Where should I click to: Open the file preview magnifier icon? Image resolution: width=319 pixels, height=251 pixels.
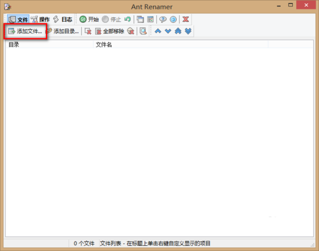click(x=143, y=31)
